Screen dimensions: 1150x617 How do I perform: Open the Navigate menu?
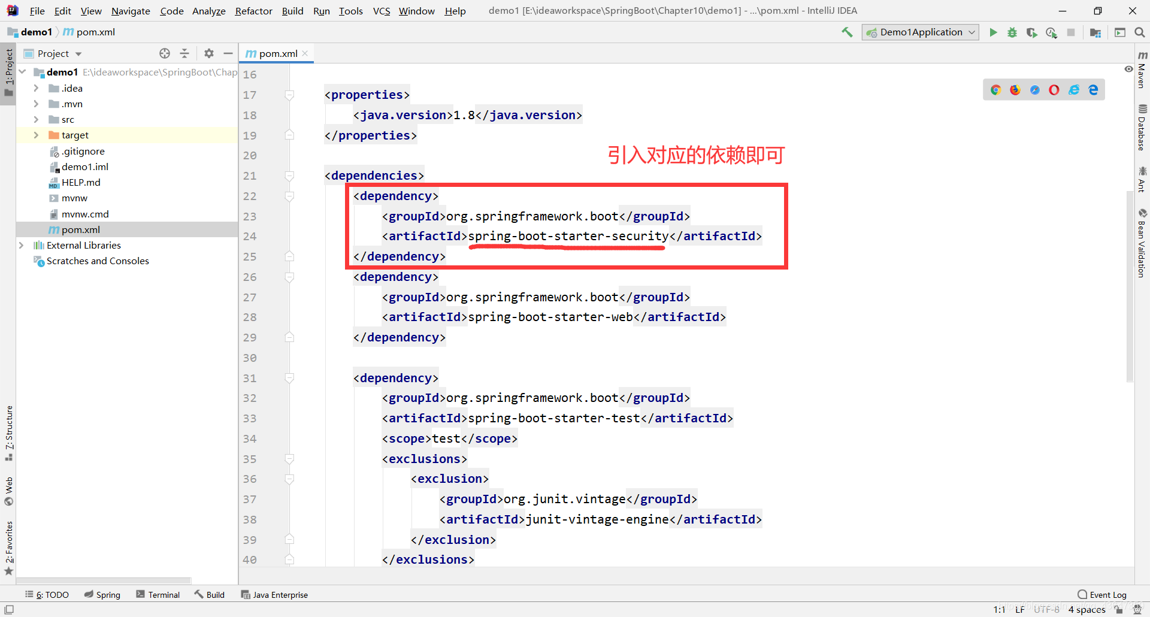coord(131,11)
